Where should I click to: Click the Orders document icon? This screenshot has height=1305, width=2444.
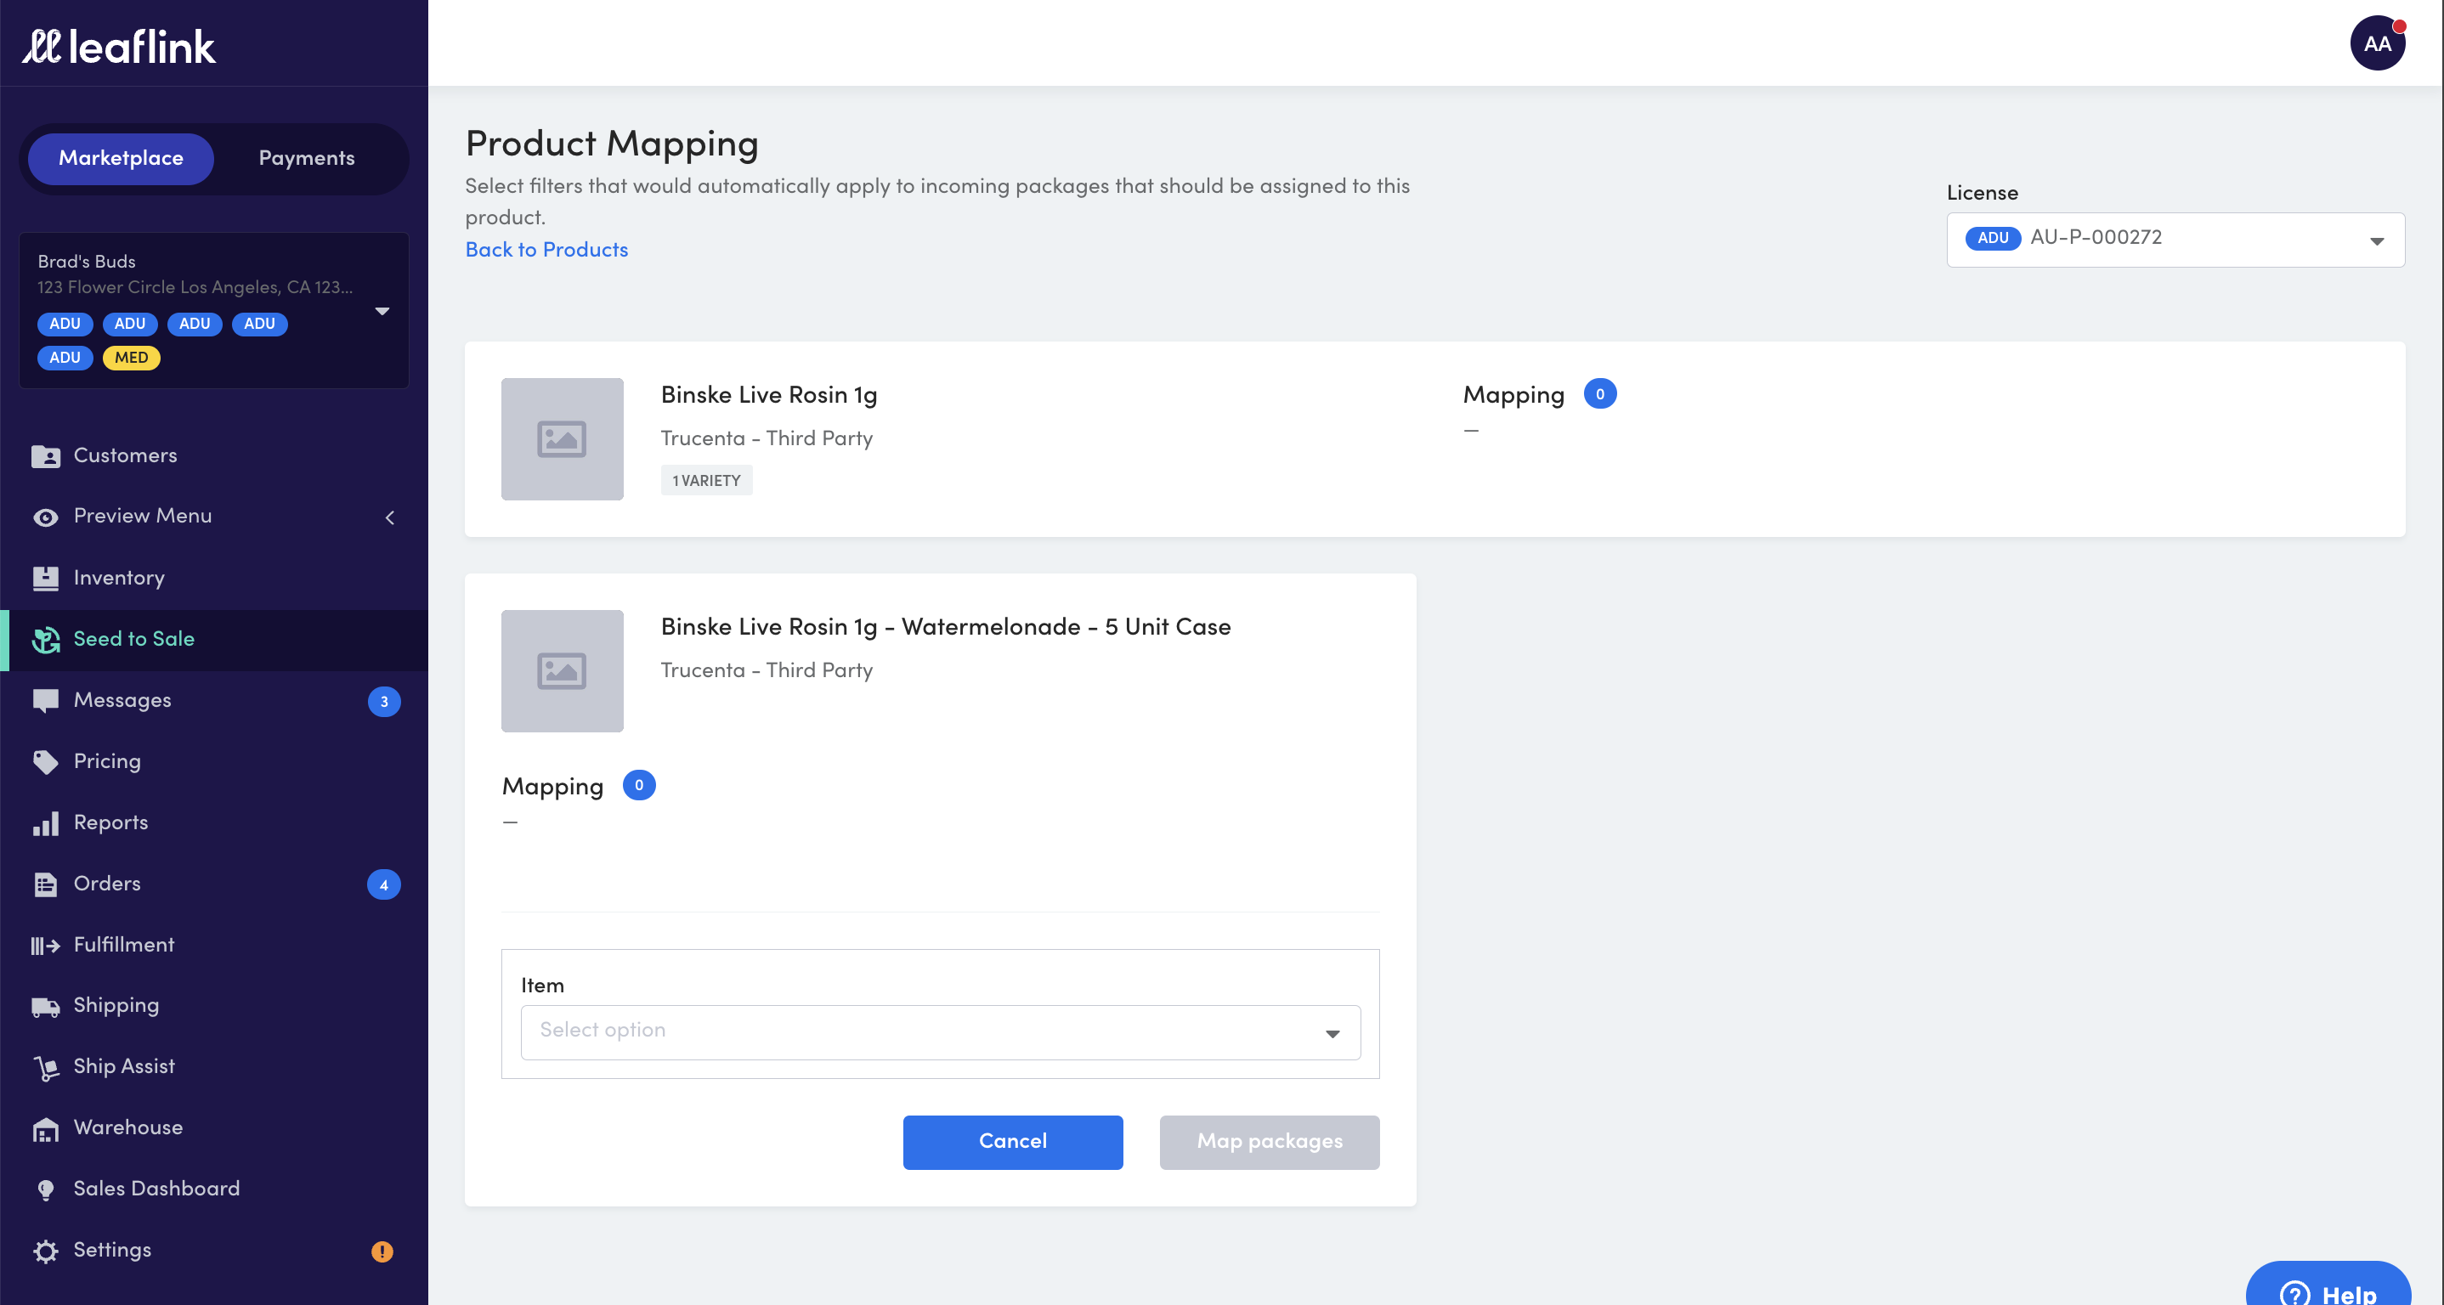pos(46,884)
